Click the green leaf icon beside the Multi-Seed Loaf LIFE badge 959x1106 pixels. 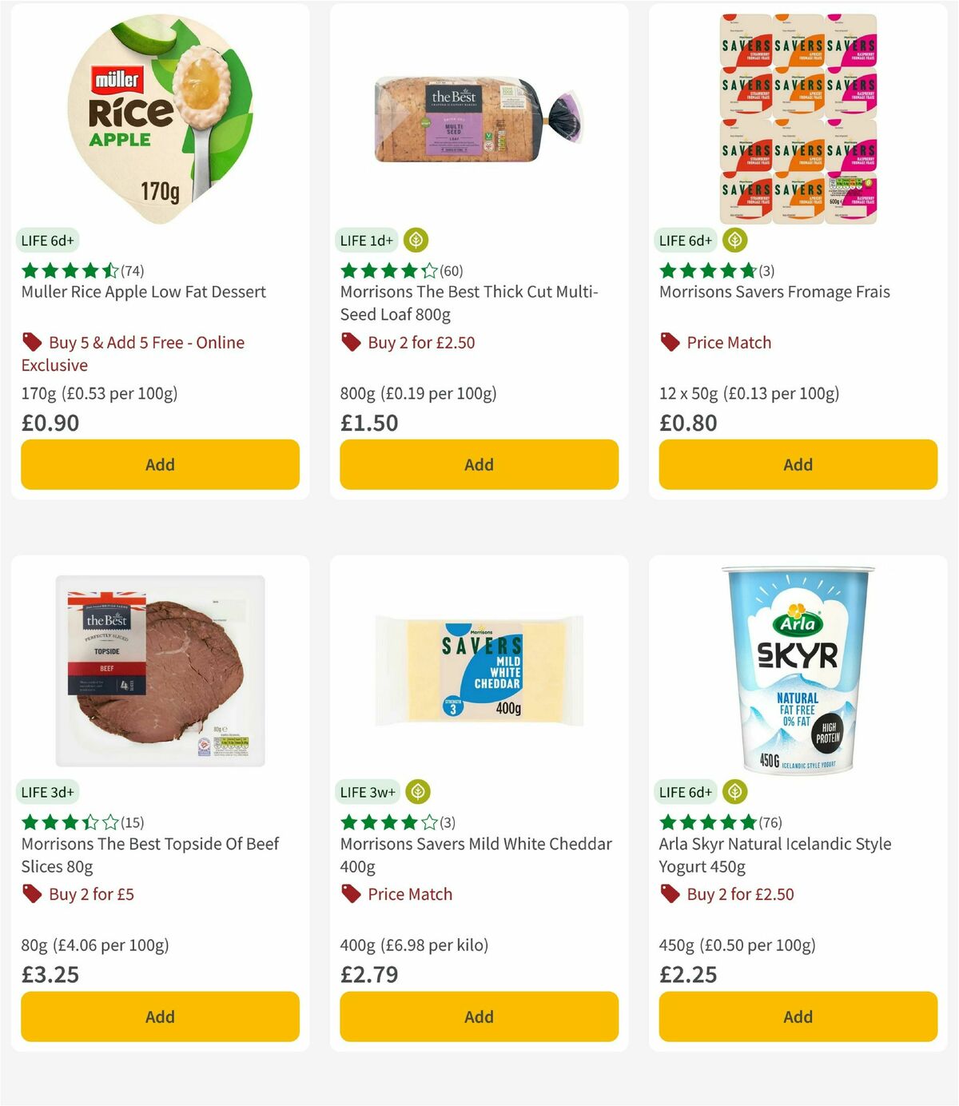(416, 238)
